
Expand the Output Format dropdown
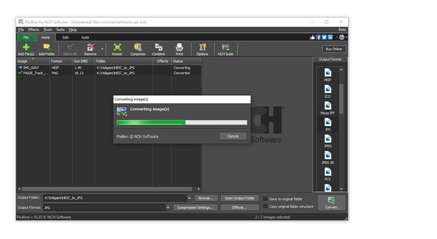tap(168, 207)
